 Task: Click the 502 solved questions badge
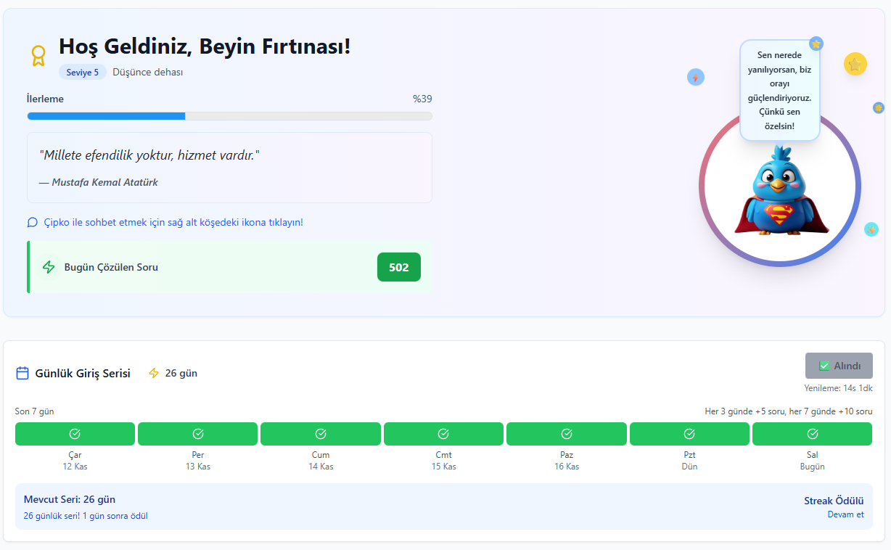tap(399, 267)
